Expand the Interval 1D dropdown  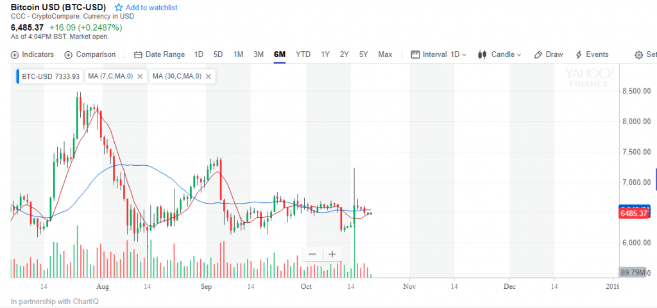[439, 54]
